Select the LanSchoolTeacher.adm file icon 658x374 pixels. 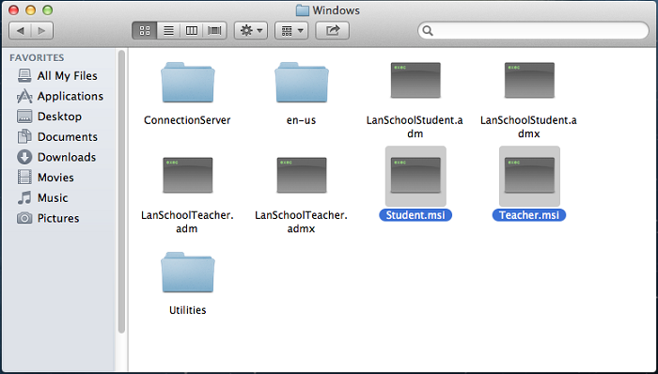(188, 176)
